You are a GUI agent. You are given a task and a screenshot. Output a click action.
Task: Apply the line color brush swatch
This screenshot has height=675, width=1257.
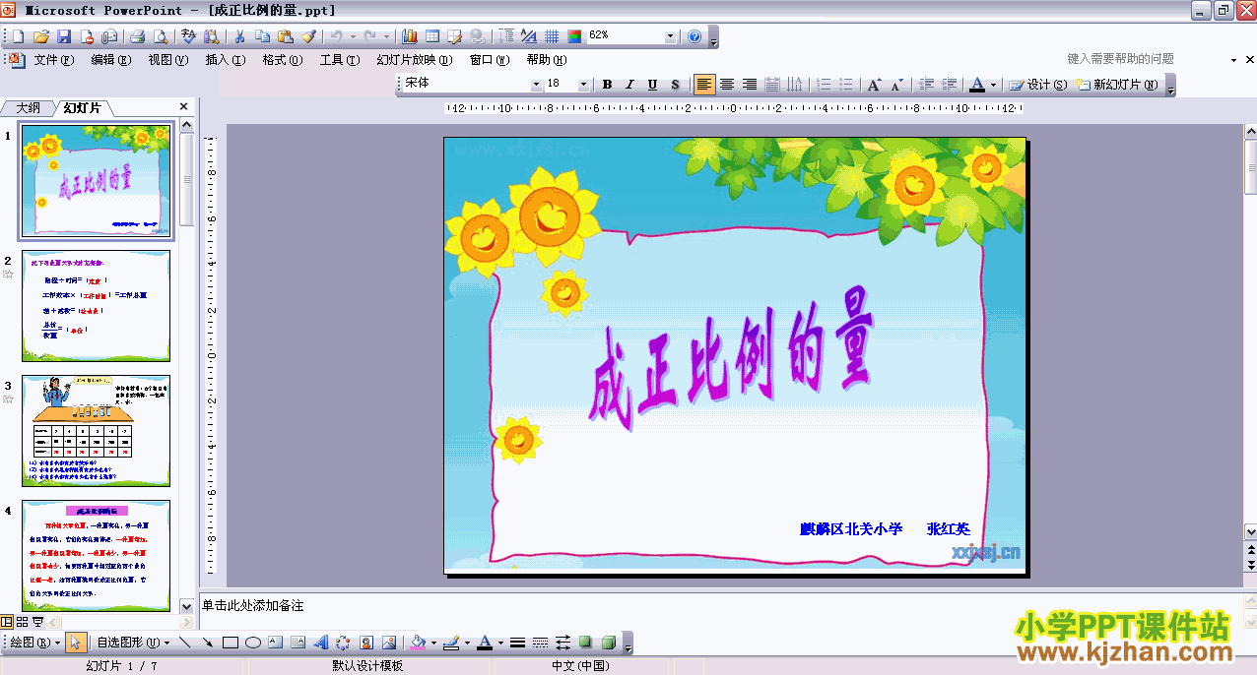pyautogui.click(x=452, y=643)
